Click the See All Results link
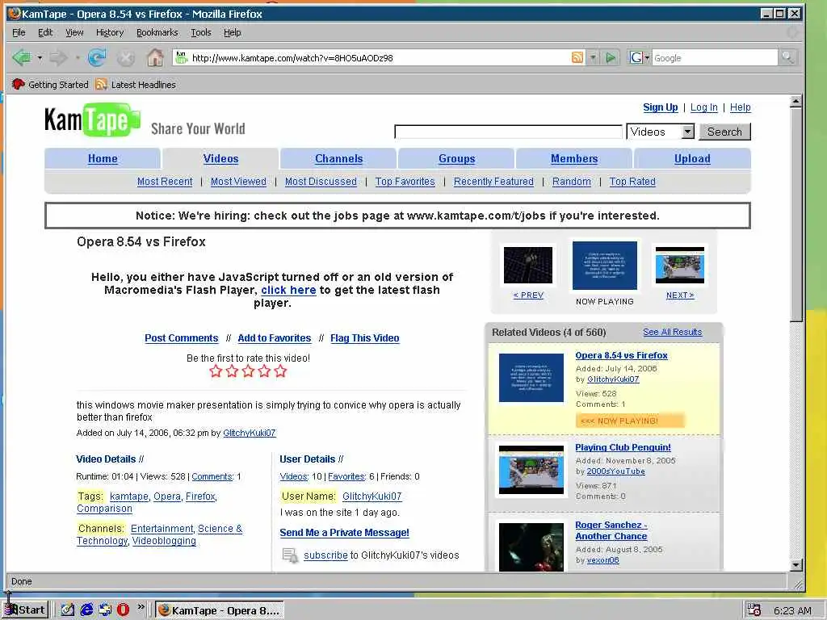This screenshot has width=827, height=620. pos(673,332)
